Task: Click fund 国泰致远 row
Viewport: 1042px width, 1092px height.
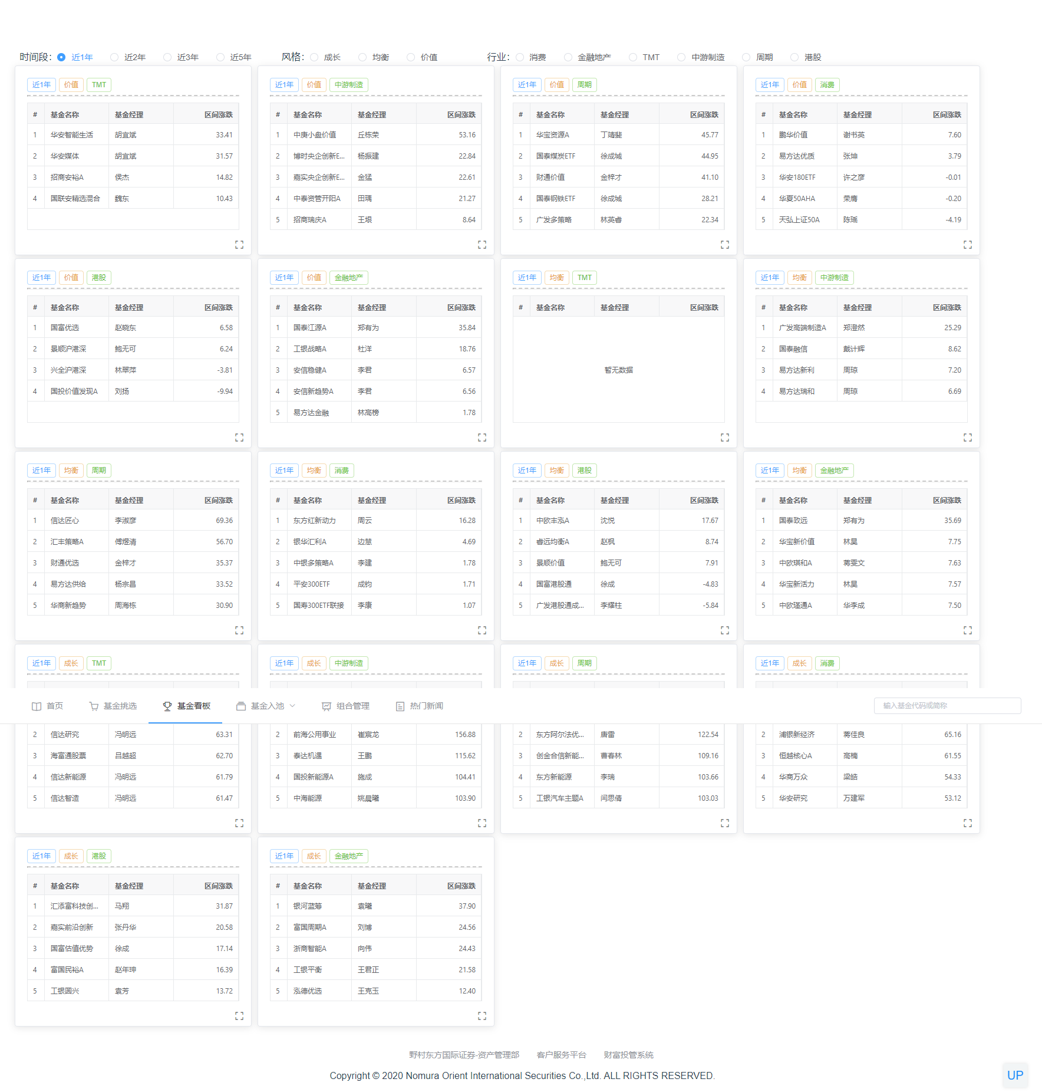Action: coord(861,521)
